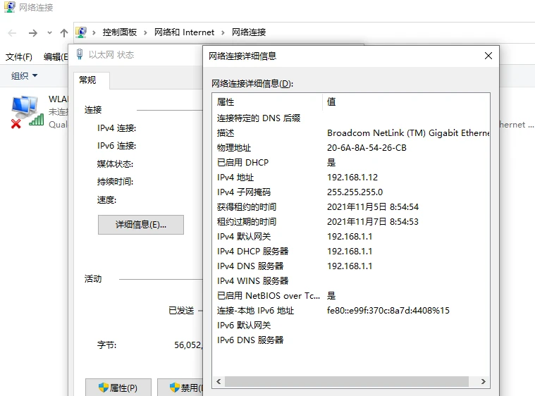Click the 详细信息(E)... button

coord(140,225)
